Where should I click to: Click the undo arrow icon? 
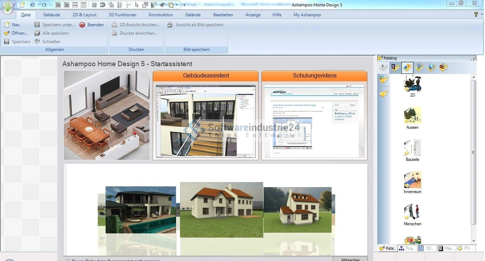coord(33,5)
